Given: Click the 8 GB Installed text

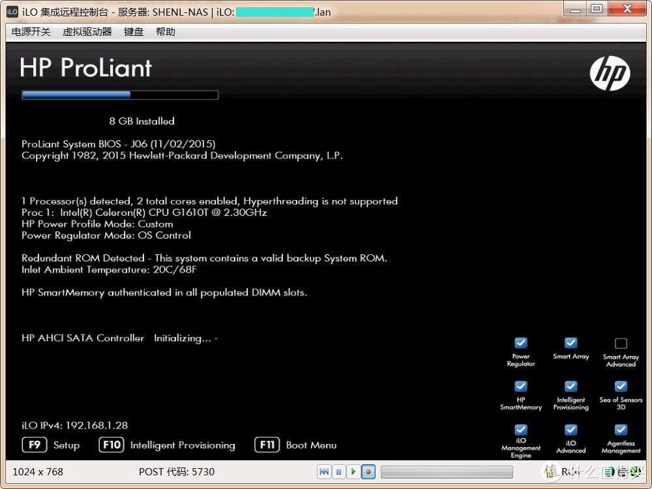Looking at the screenshot, I should point(141,121).
